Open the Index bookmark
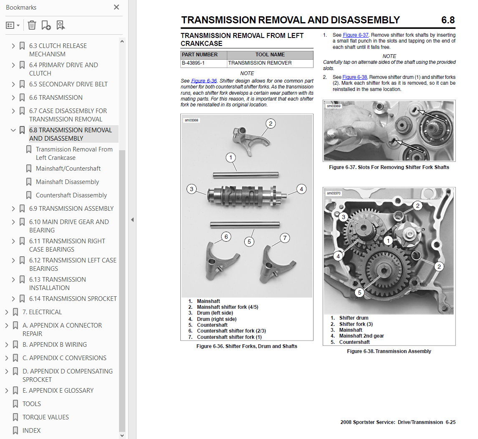 point(31,431)
